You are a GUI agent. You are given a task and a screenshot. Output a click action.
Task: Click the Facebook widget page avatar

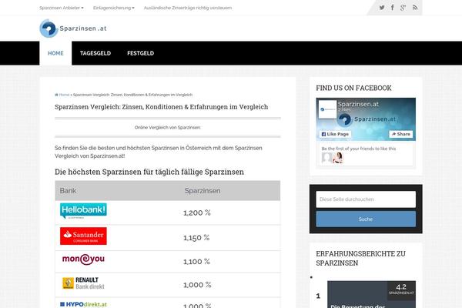(328, 109)
